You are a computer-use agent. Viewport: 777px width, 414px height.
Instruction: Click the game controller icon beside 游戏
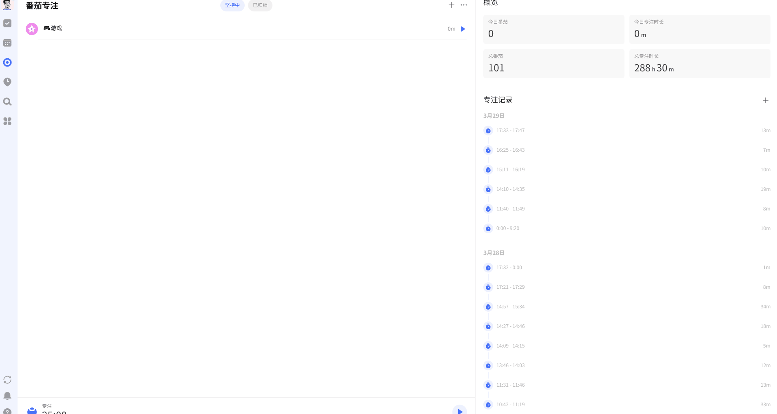click(x=46, y=29)
